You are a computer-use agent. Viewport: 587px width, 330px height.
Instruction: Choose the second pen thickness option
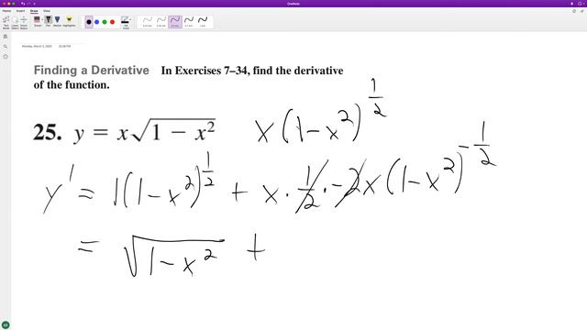click(161, 22)
